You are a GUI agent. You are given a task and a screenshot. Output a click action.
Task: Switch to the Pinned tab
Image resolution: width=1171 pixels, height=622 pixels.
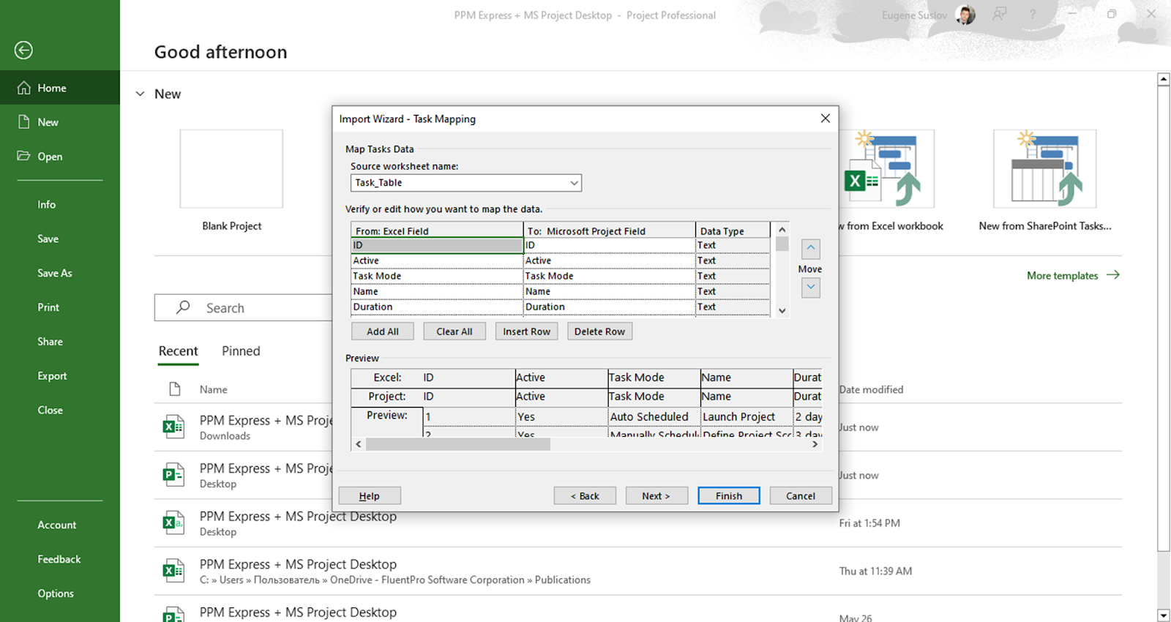[241, 351]
